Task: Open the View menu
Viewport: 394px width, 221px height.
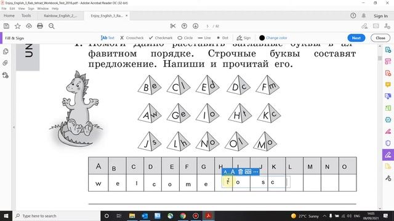Action: click(22, 8)
